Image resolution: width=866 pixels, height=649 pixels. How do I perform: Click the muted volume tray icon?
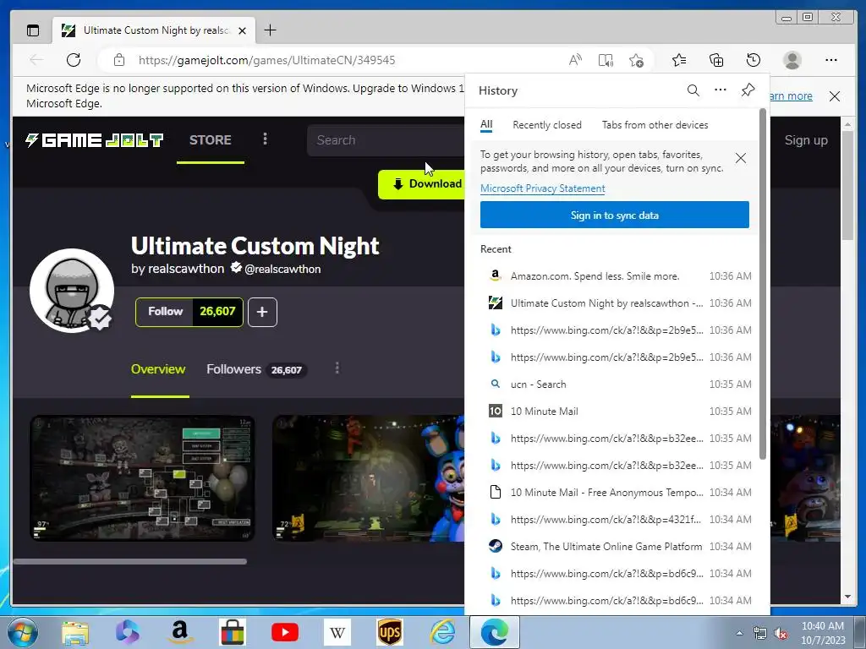point(781,633)
